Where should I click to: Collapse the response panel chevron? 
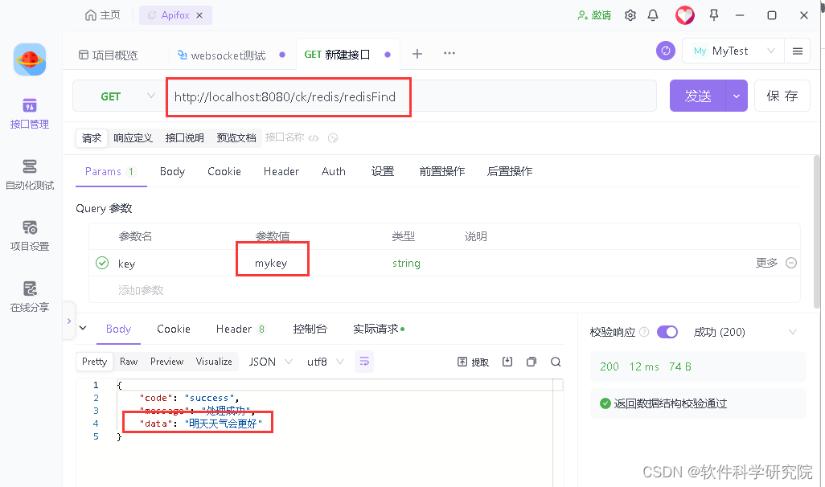(83, 328)
